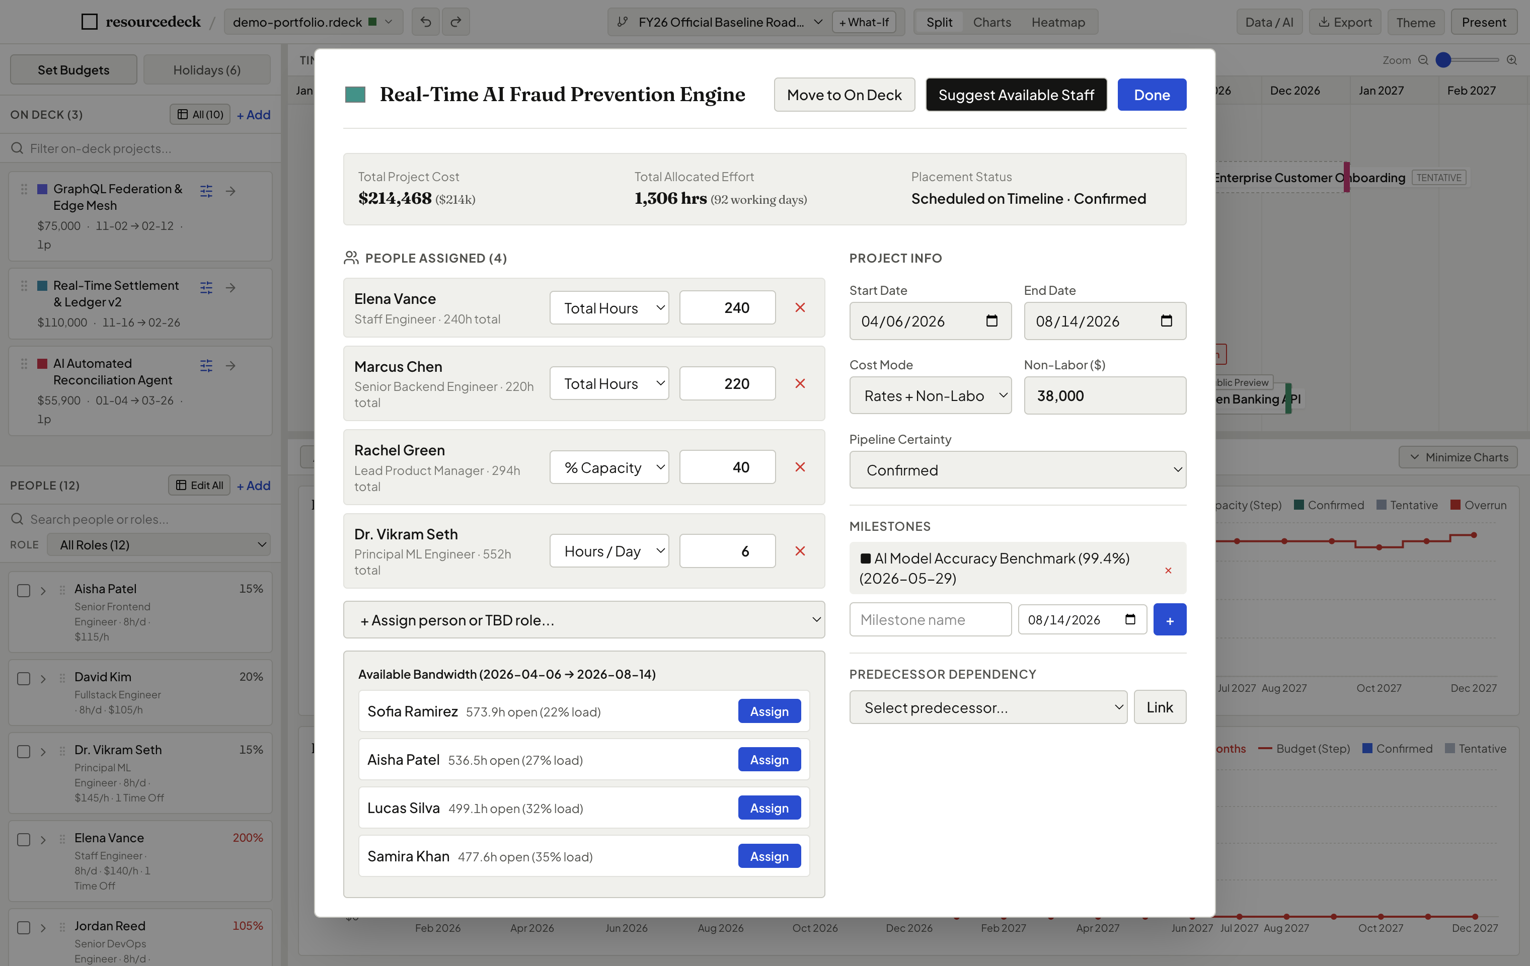This screenshot has height=966, width=1530.
Task: Open the Hours / Day dropdown for Vikram Seth
Action: (608, 550)
